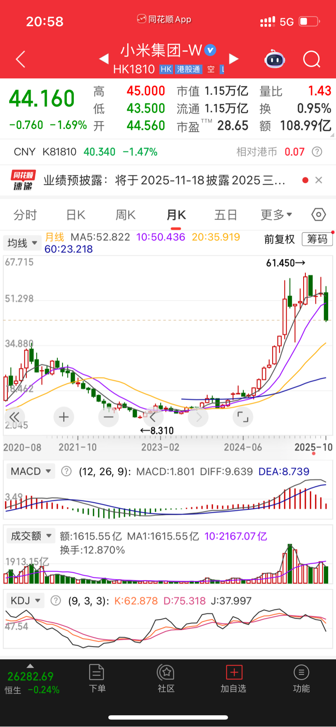This screenshot has width=336, height=727.
Task: Select the 周K tab
Action: pyautogui.click(x=126, y=215)
